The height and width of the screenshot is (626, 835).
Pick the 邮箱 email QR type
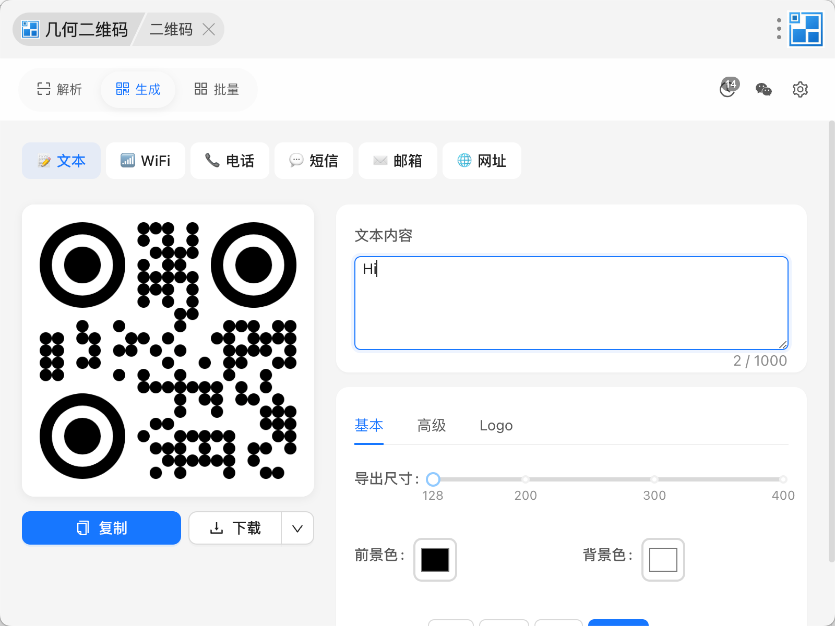(398, 161)
